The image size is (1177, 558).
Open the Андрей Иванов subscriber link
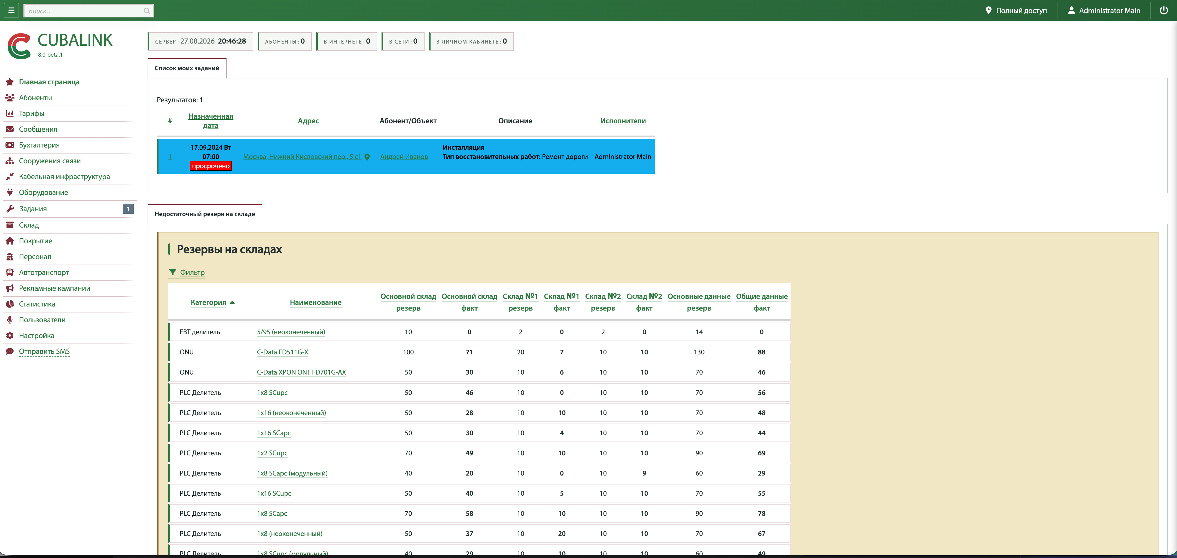click(x=404, y=157)
